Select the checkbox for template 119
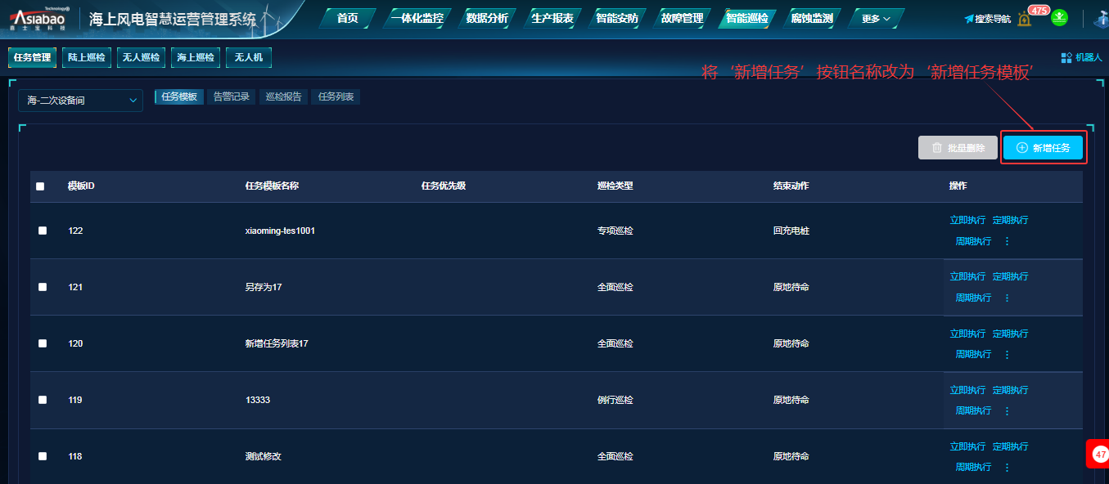Screen dimensions: 1109x484 pos(43,400)
